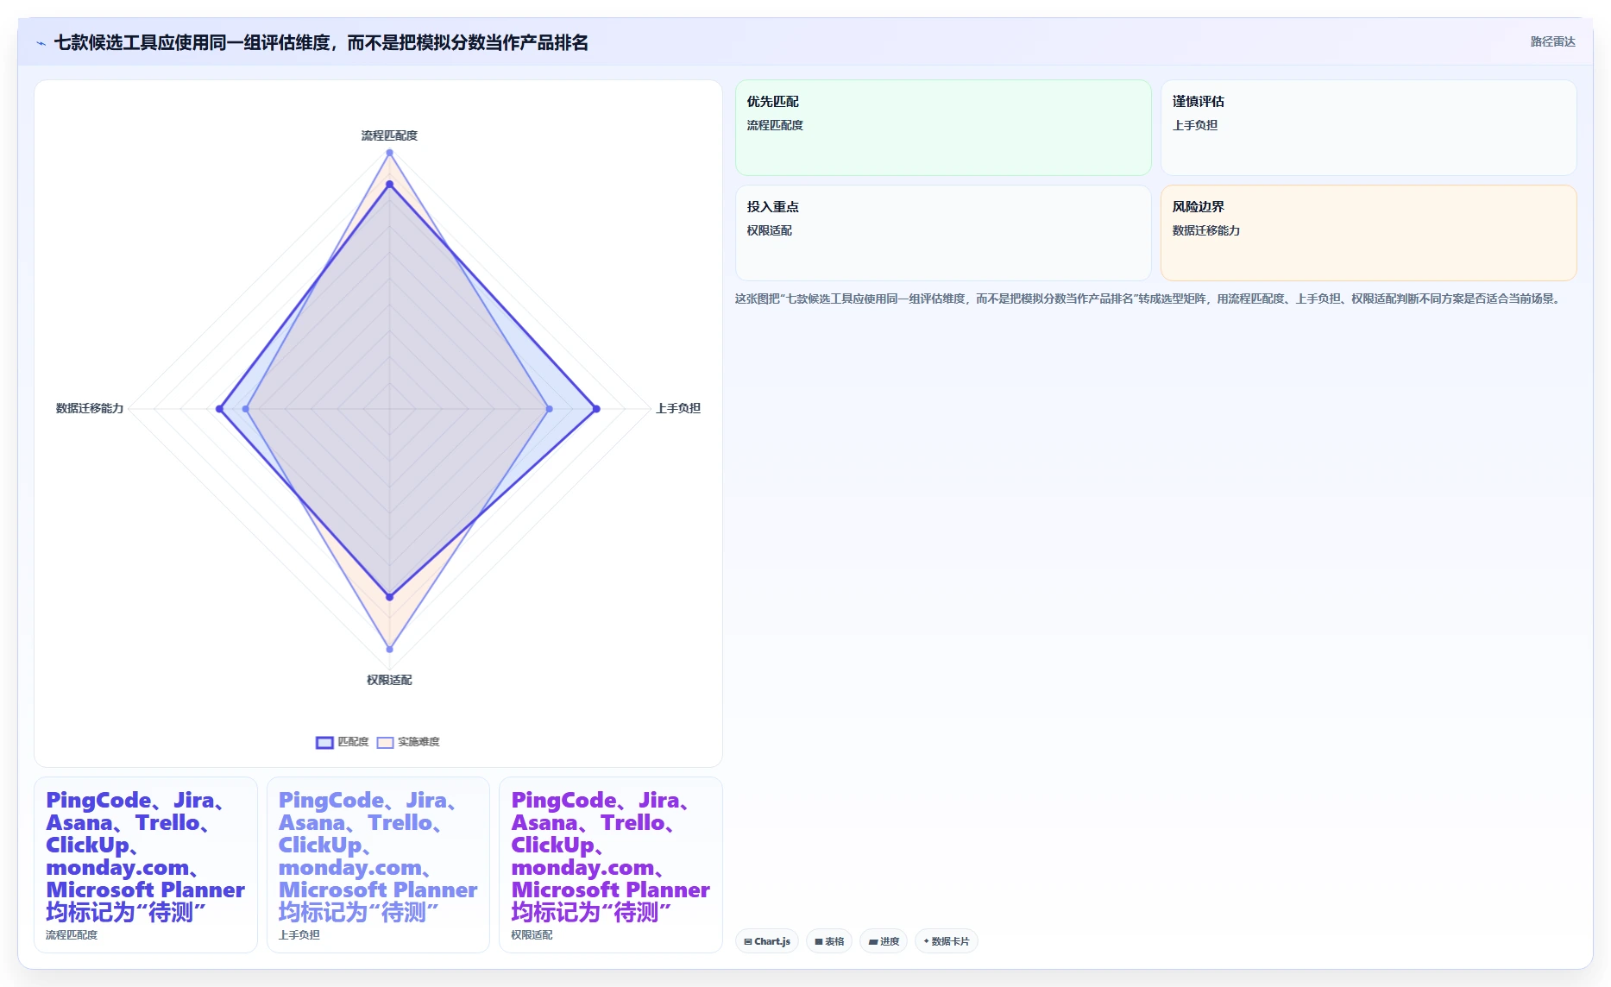Viewport: 1611px width, 987px height.
Task: Click 权限适配 text inside 投入重点 card
Action: coord(769,230)
